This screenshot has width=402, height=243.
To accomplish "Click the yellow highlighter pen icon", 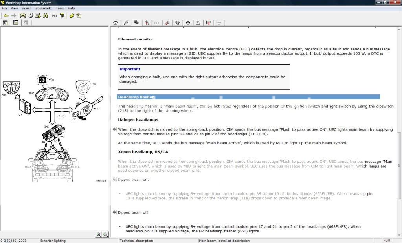I will 72,16.
